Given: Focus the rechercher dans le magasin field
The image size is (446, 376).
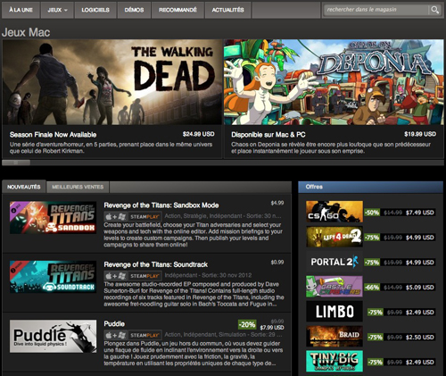Looking at the screenshot, I should click(x=376, y=10).
